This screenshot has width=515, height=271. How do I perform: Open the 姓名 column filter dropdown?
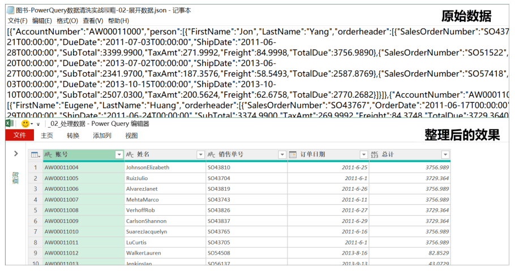(x=200, y=155)
